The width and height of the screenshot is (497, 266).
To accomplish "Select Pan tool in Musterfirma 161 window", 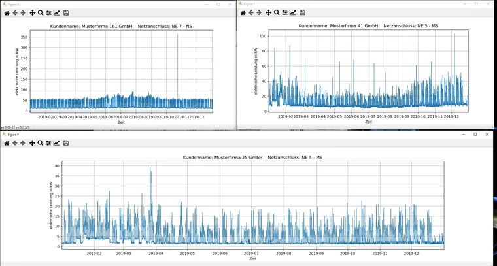I will tap(32, 12).
